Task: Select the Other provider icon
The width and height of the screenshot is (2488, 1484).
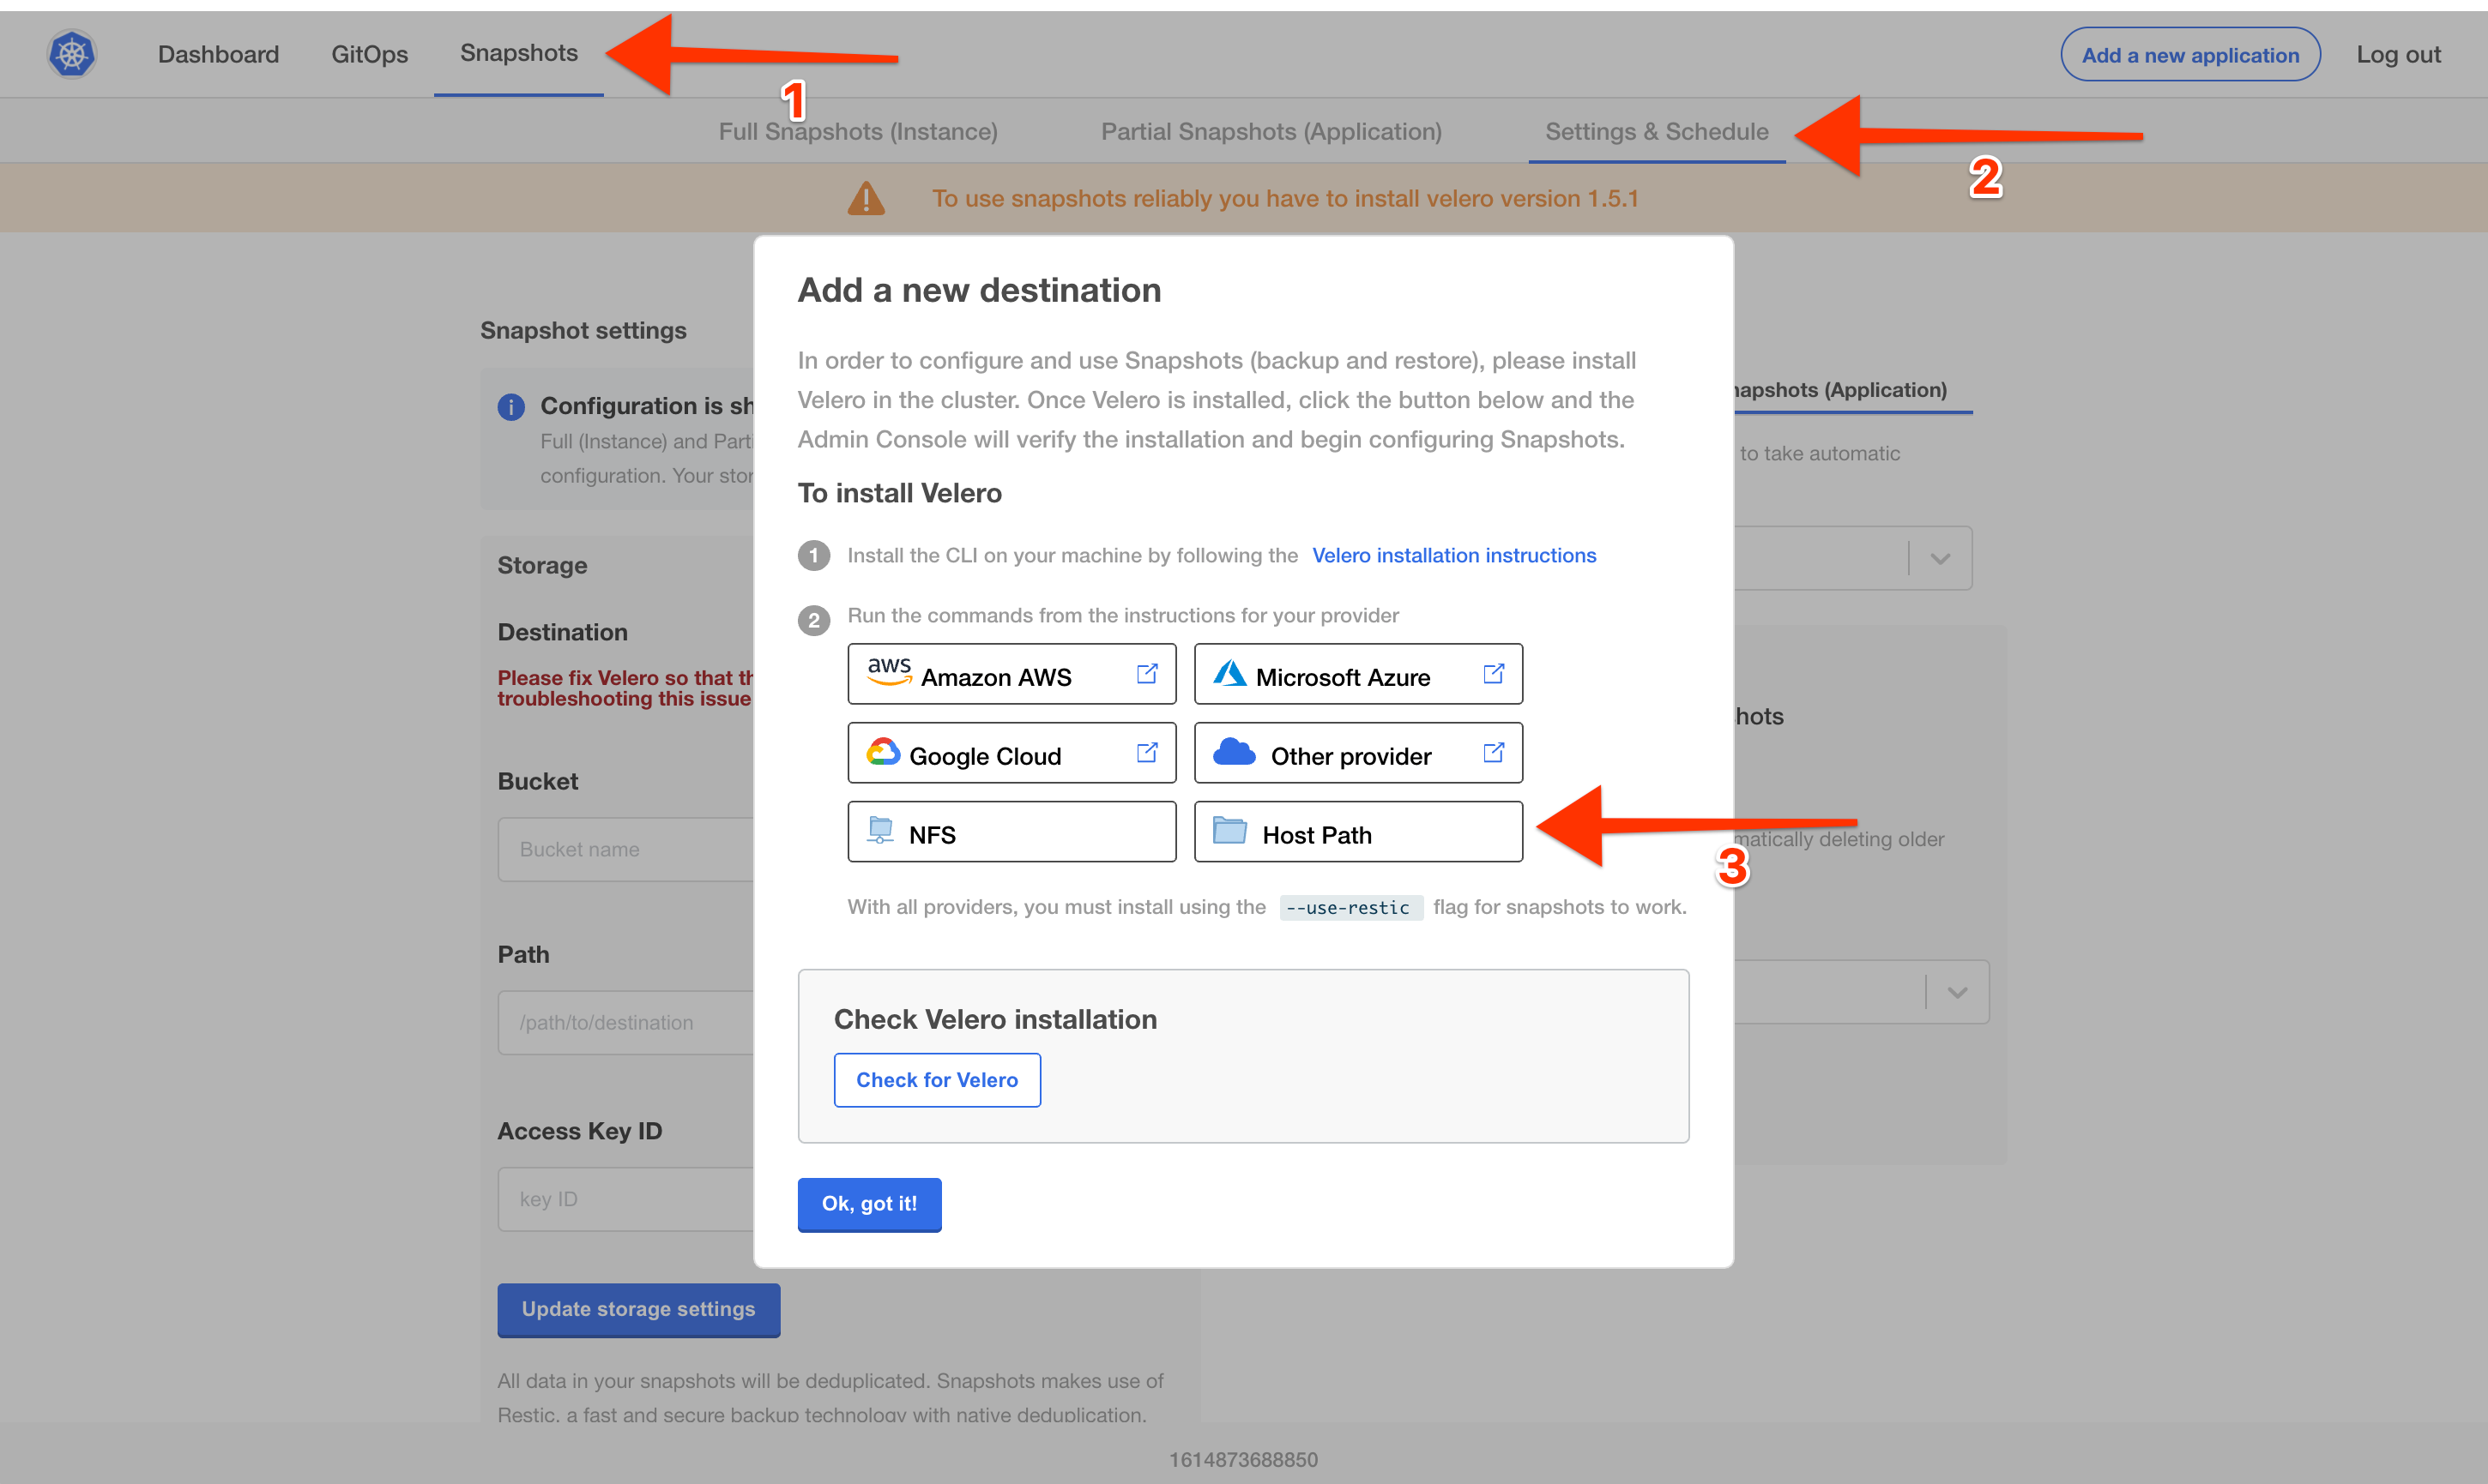Action: (x=1234, y=753)
